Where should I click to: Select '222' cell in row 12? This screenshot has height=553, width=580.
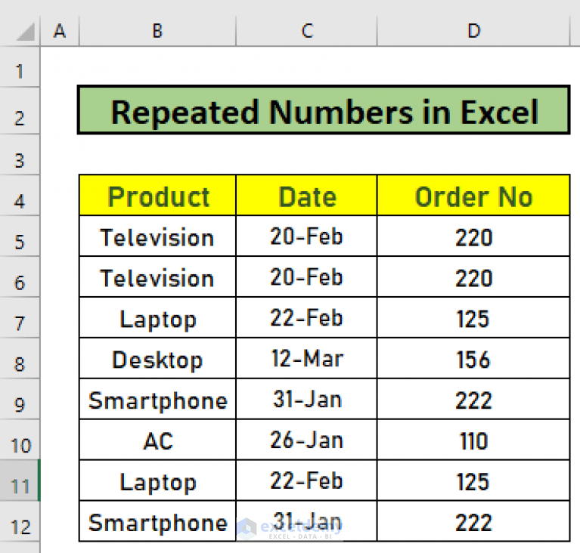473,521
